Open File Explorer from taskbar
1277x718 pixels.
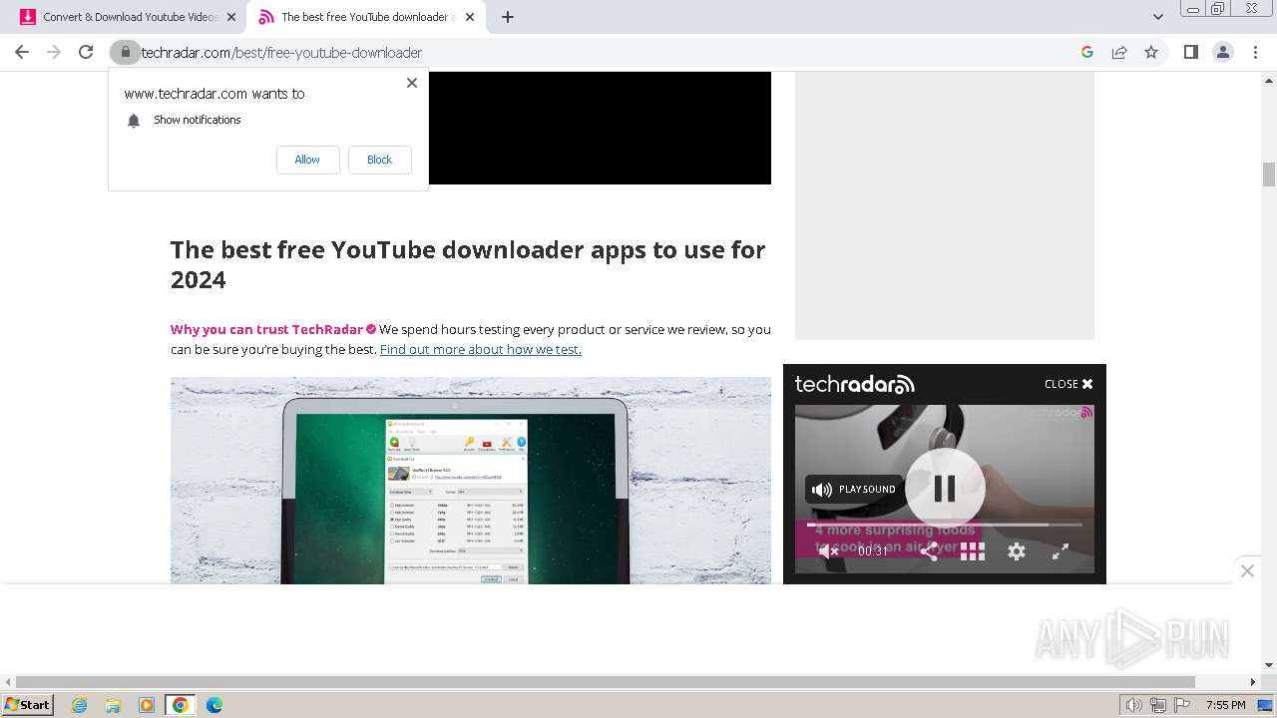coord(113,705)
